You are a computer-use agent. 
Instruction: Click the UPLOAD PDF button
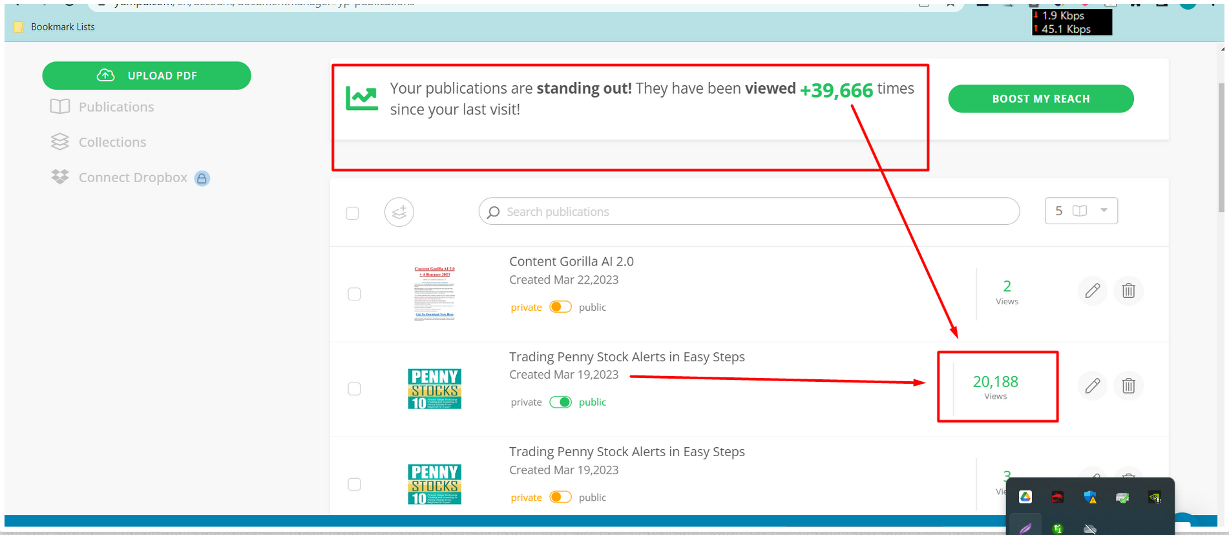tap(147, 76)
